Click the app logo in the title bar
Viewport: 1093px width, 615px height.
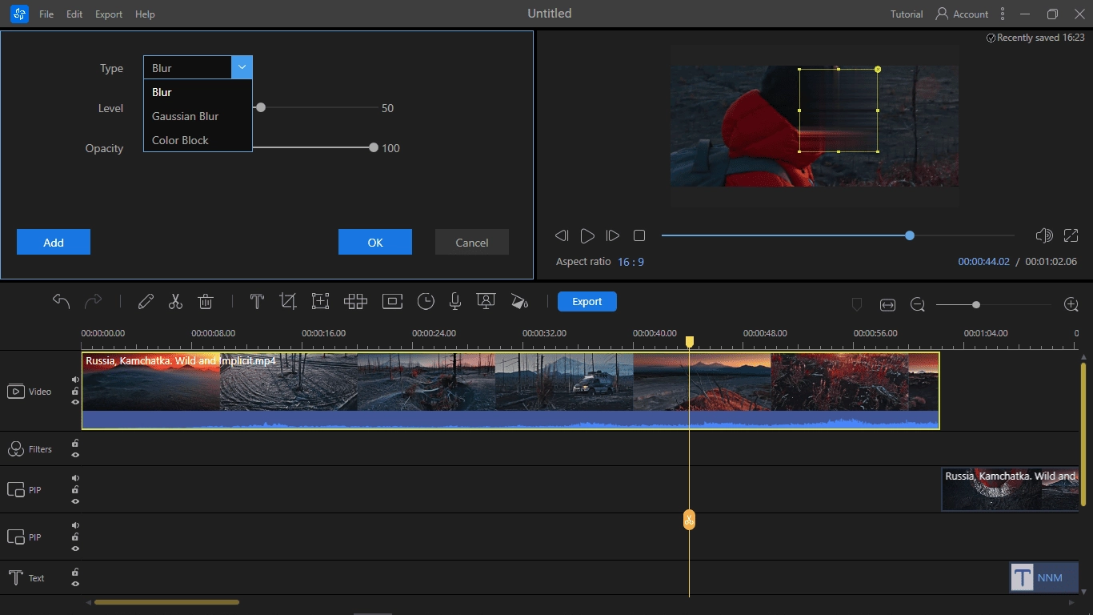19,14
